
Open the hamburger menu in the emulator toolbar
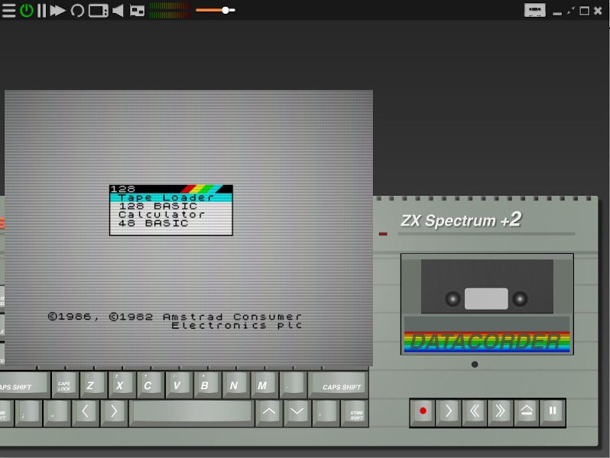click(8, 11)
